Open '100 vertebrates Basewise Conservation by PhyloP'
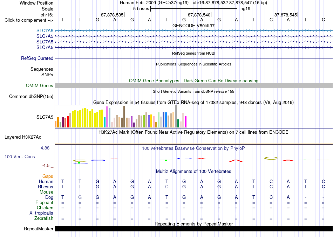 click(x=193, y=148)
